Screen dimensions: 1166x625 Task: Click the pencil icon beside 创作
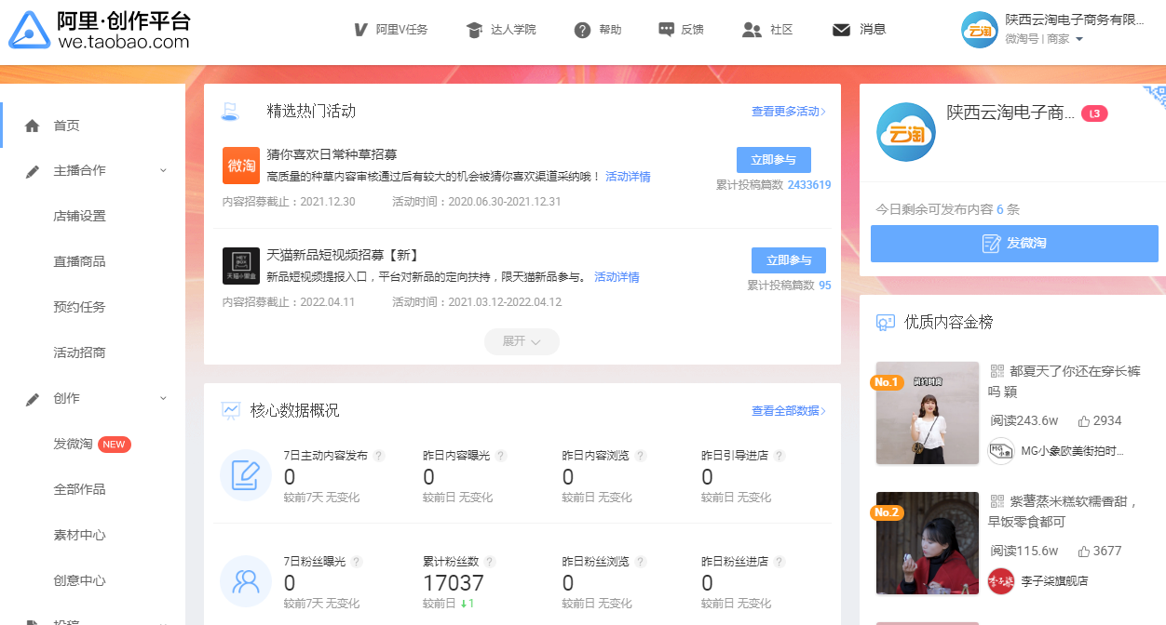tap(33, 399)
